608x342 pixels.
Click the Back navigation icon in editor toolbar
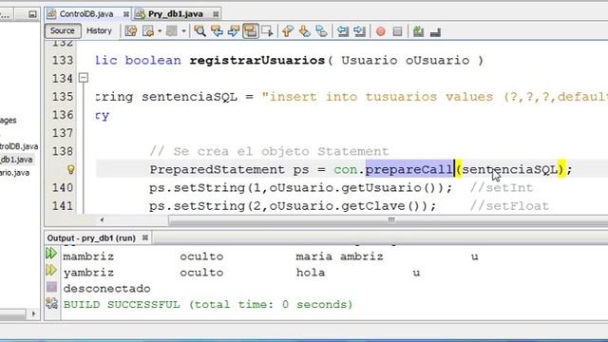tap(148, 31)
